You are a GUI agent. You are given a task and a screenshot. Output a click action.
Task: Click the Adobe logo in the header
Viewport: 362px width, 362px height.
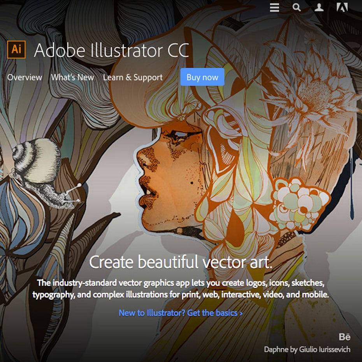[342, 7]
